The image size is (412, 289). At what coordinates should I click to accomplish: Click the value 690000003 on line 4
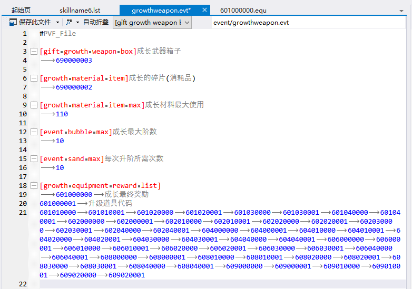(74, 61)
